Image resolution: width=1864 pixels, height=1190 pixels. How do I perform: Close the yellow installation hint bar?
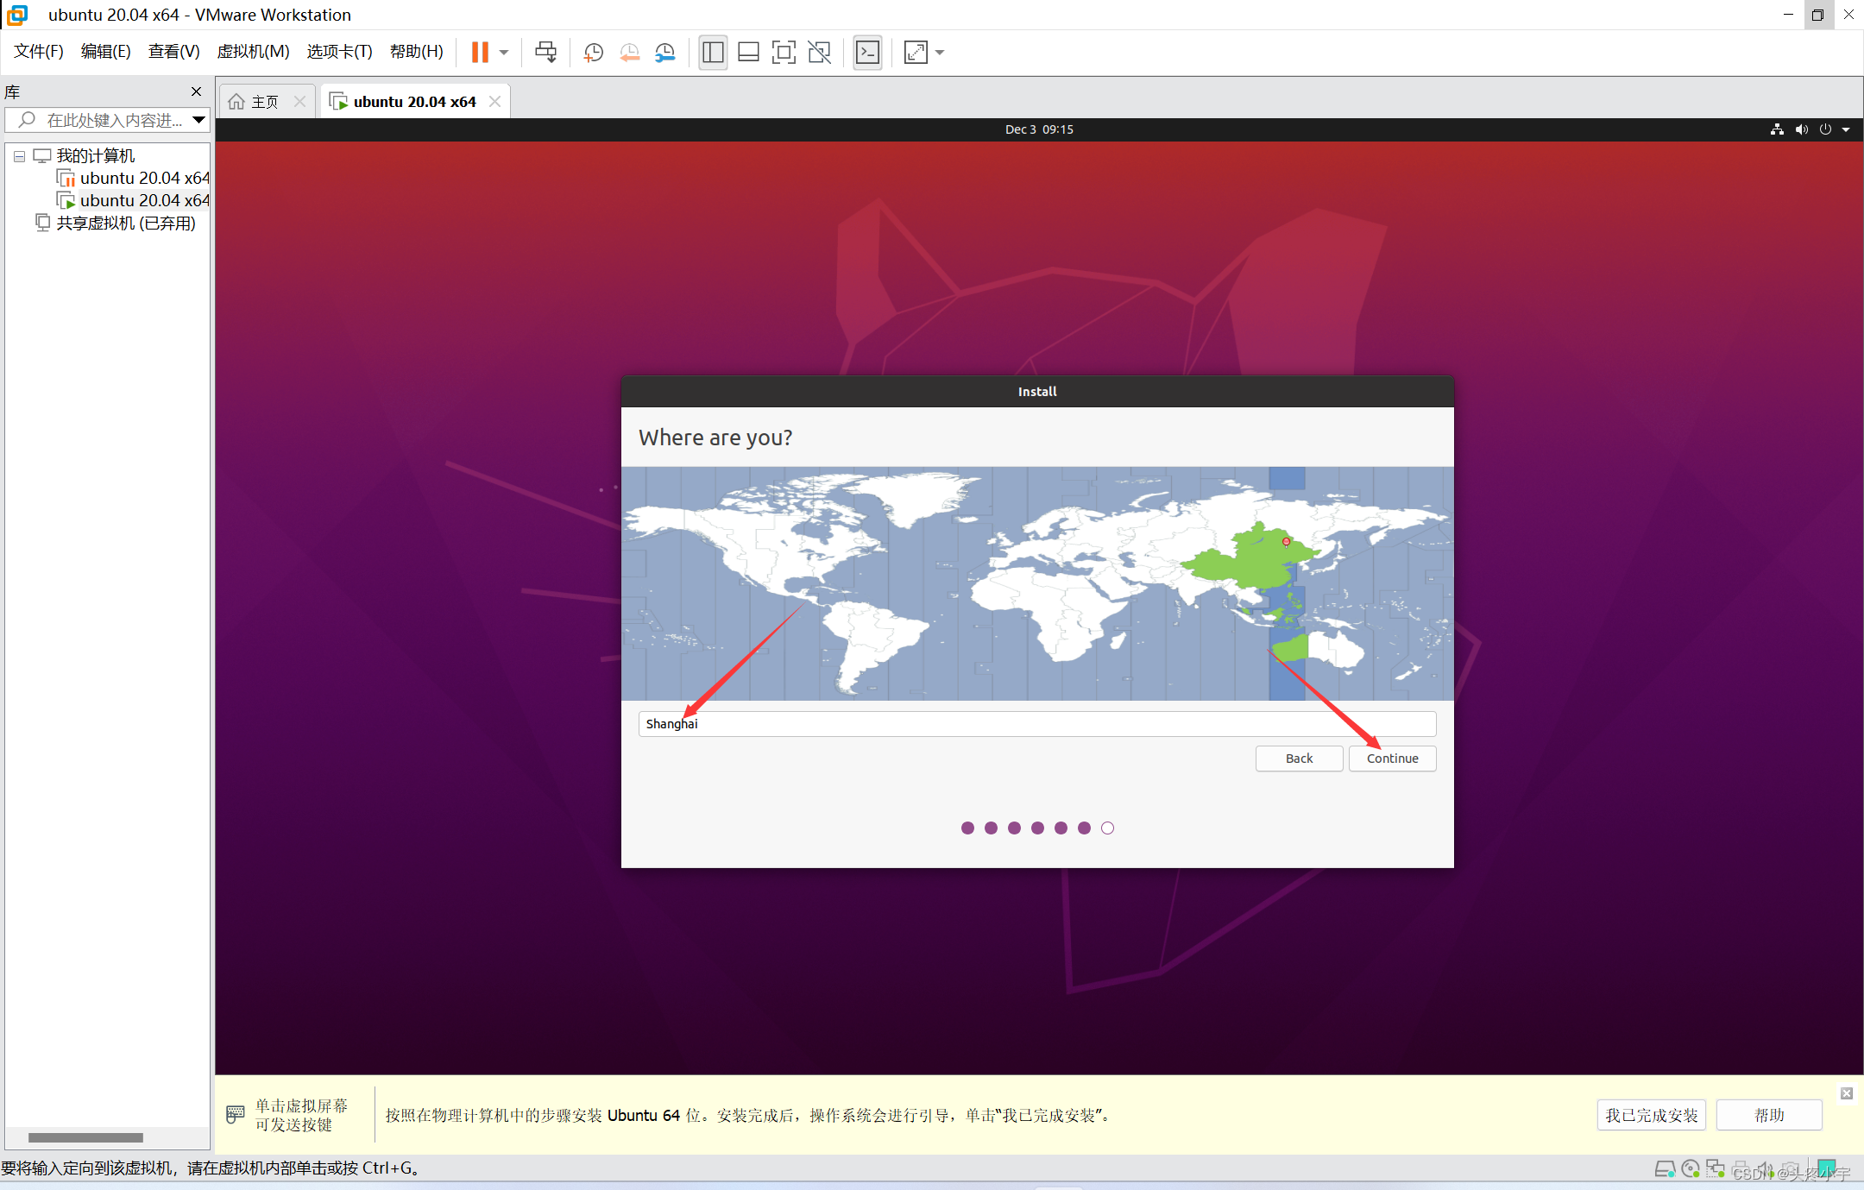(1846, 1093)
